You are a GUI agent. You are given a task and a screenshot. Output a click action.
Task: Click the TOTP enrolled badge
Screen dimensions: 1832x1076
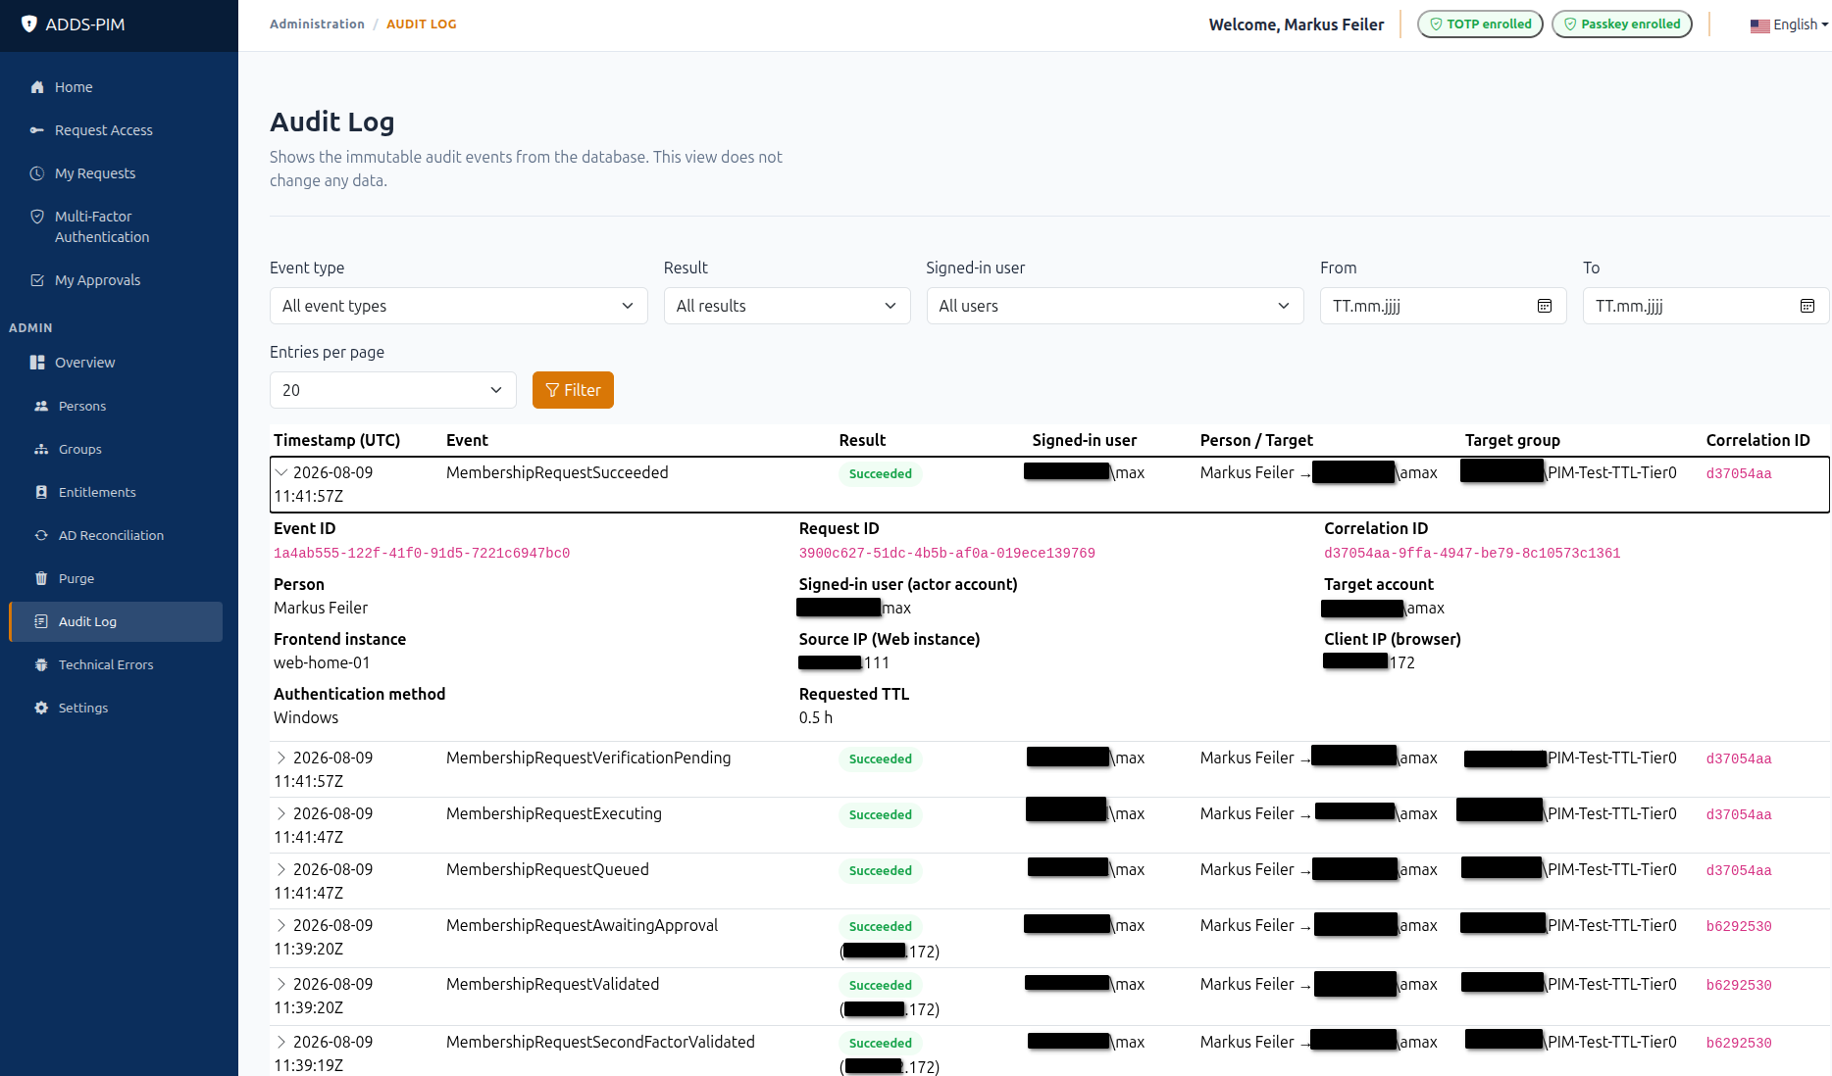pos(1480,24)
